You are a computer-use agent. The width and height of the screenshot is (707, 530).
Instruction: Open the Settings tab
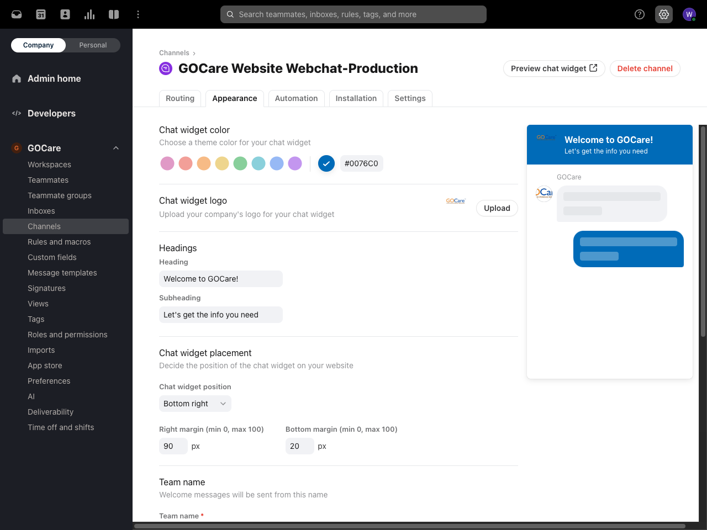[410, 98]
